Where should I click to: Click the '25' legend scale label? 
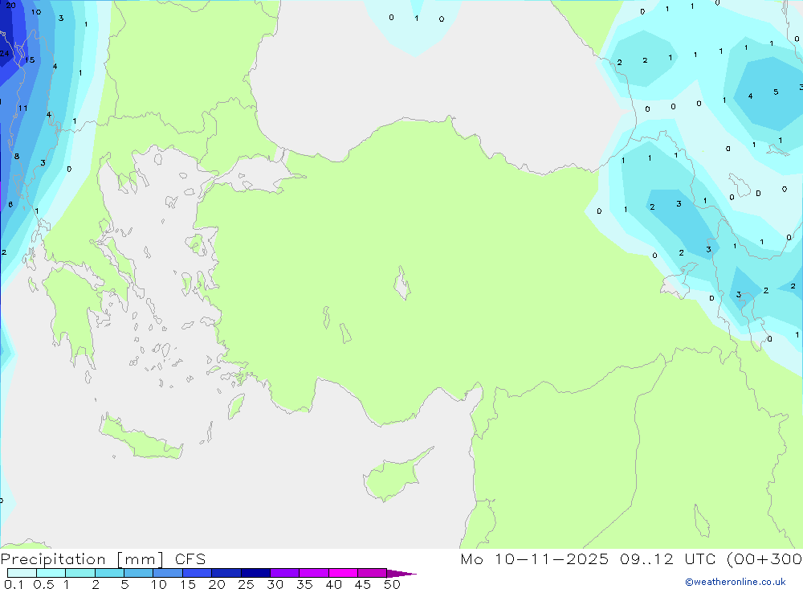pyautogui.click(x=246, y=584)
